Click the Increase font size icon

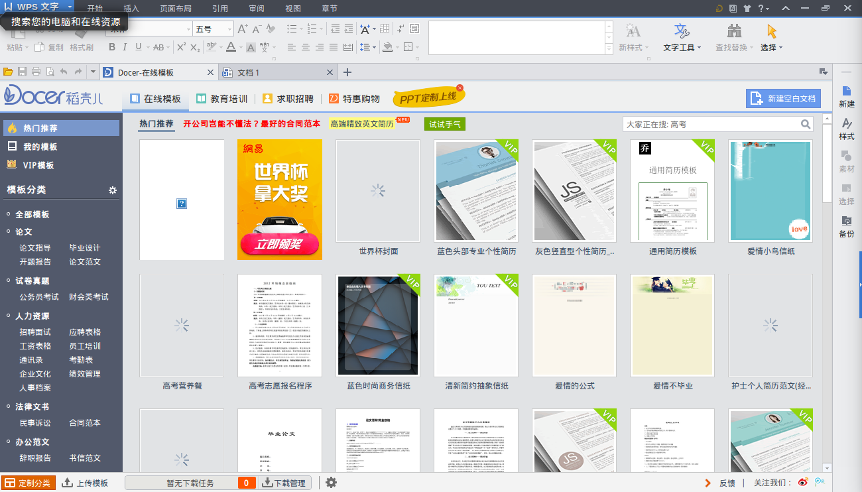(243, 29)
